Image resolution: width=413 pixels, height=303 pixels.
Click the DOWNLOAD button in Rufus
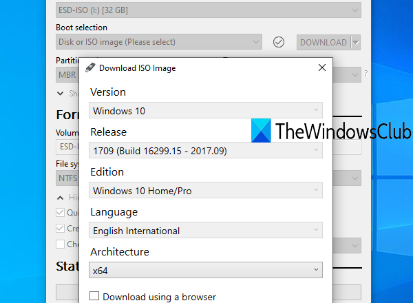pyautogui.click(x=324, y=43)
